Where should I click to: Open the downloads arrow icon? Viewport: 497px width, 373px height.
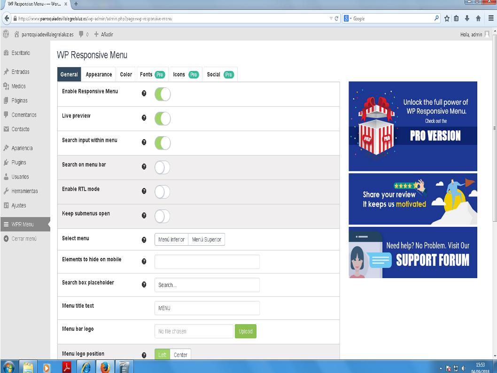click(x=467, y=18)
